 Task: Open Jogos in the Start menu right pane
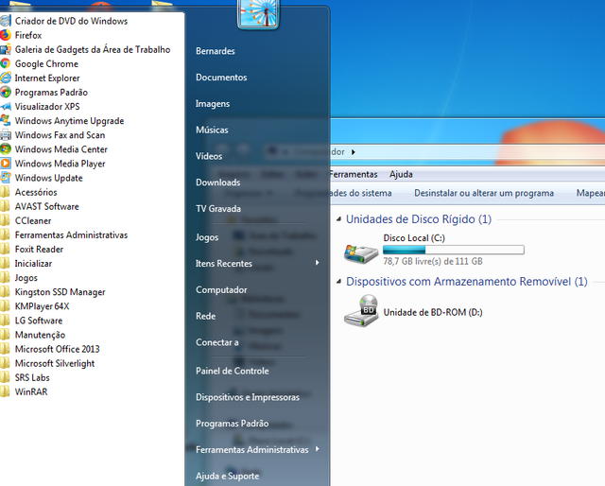tap(207, 237)
